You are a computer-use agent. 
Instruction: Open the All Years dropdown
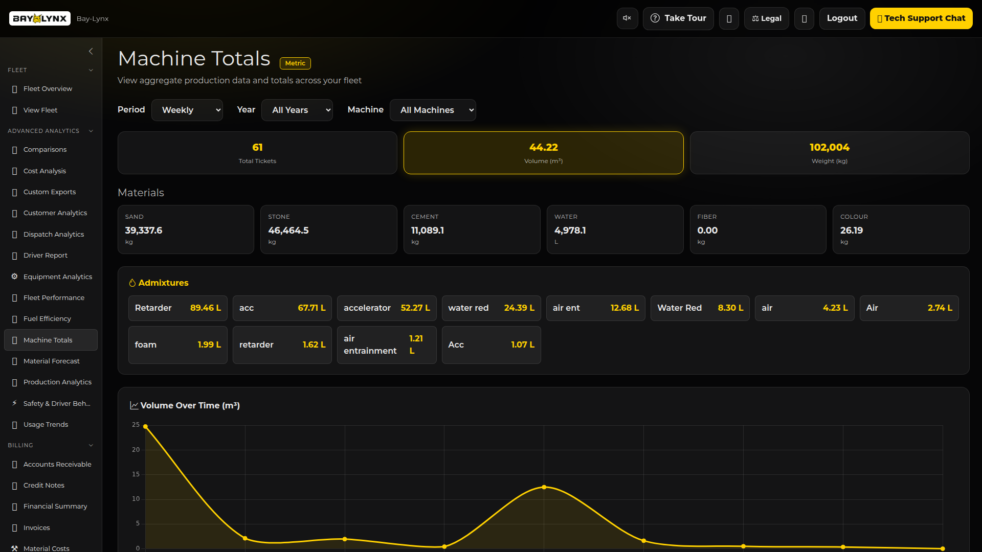click(x=297, y=110)
